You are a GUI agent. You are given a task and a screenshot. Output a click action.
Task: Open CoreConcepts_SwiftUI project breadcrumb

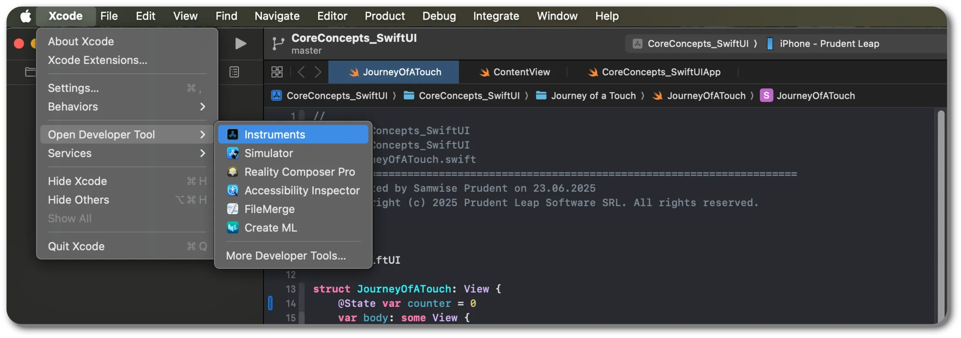pyautogui.click(x=337, y=96)
